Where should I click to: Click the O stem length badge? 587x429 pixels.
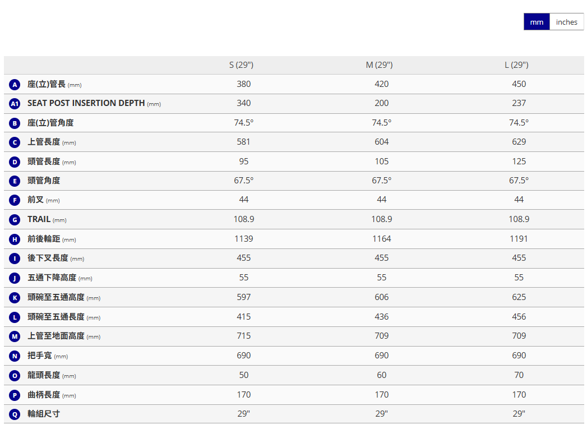click(15, 376)
